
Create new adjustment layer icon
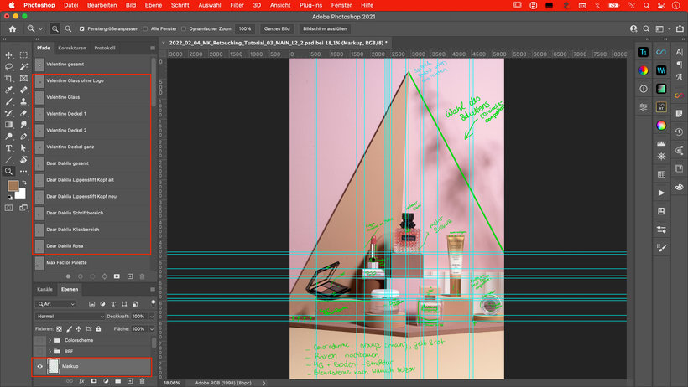pos(106,381)
